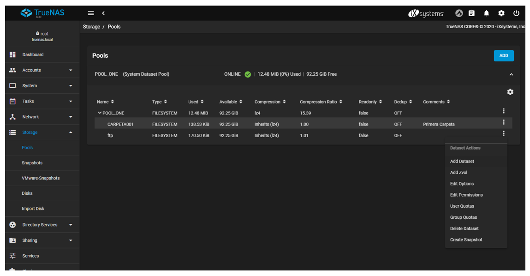The height and width of the screenshot is (276, 530).
Task: Collapse sidebar with back chevron
Action: [x=103, y=13]
